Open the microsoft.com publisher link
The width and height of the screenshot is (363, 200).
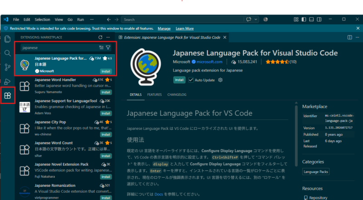click(209, 62)
